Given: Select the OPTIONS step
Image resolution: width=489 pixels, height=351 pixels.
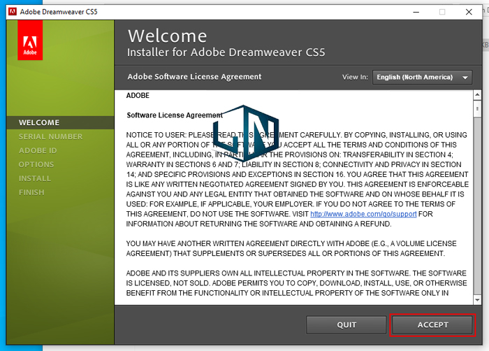Looking at the screenshot, I should [36, 164].
